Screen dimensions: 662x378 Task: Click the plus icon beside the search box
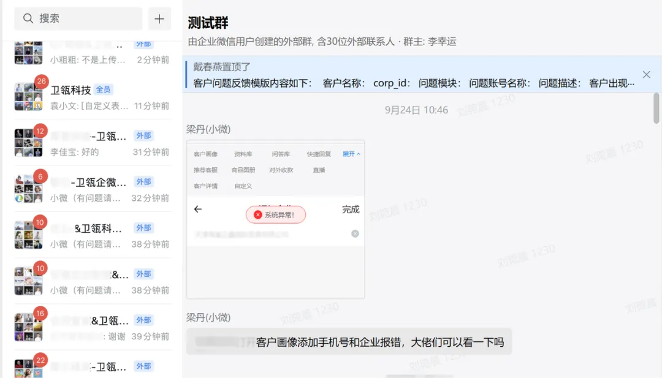pos(159,19)
